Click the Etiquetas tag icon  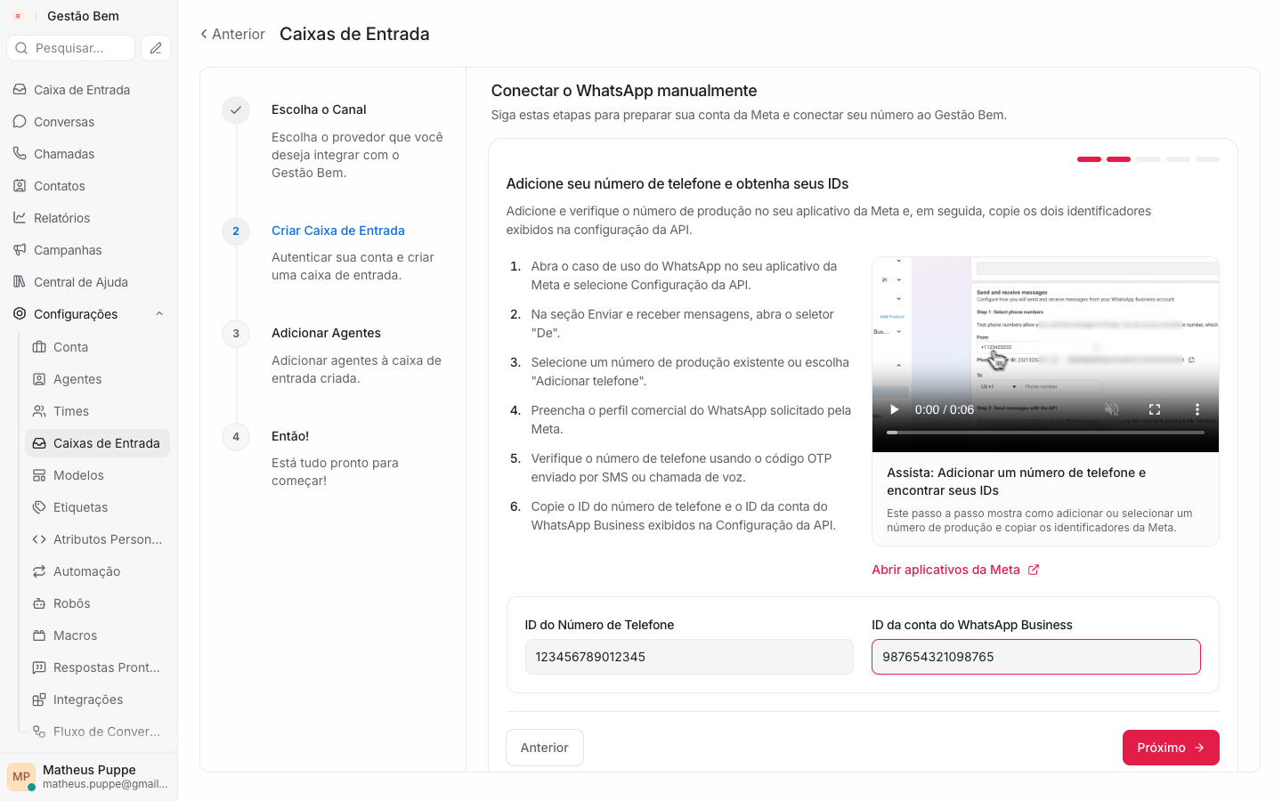coord(39,507)
